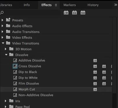This screenshot has height=108, width=118.
Task: Select the Film Dissolve label
Action: pyautogui.click(x=29, y=83)
